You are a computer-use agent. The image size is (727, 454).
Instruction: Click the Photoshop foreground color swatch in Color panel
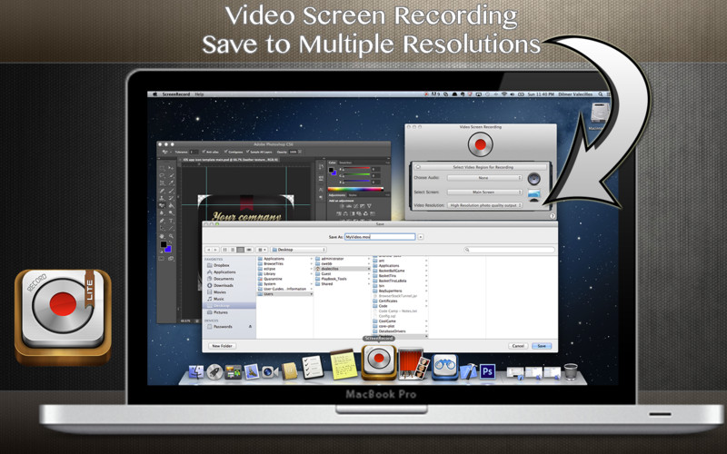(331, 170)
